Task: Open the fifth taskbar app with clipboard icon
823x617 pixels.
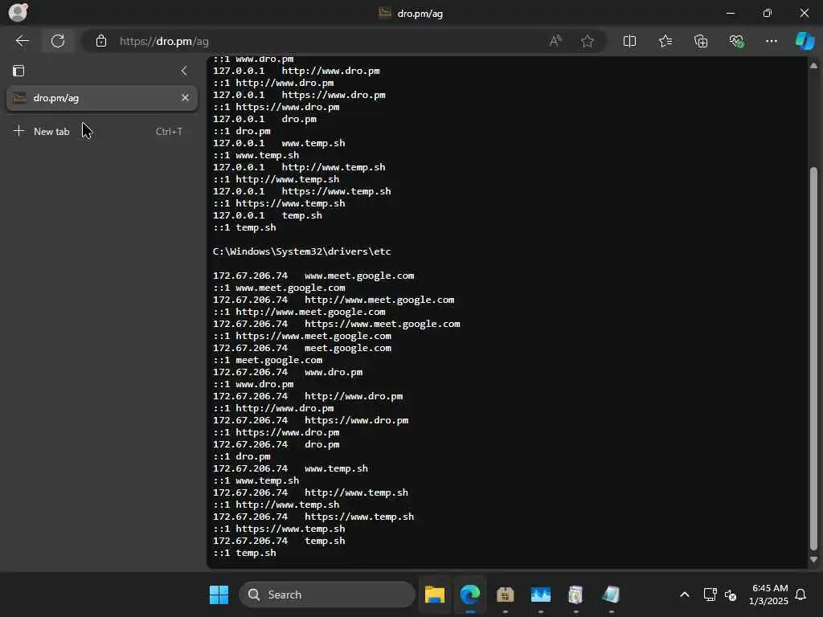Action: pyautogui.click(x=575, y=595)
